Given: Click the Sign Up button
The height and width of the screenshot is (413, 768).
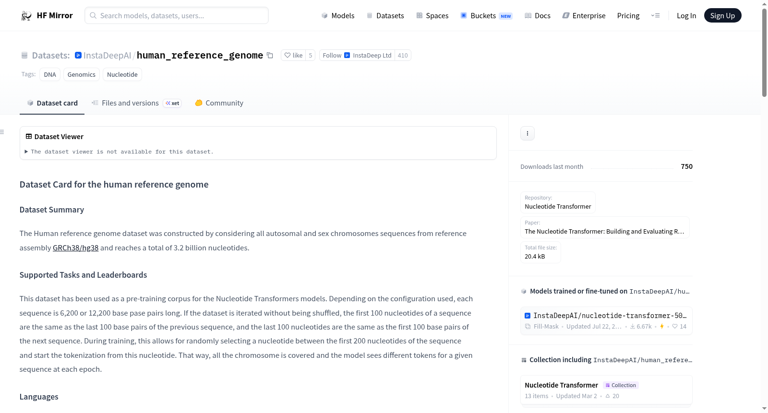Looking at the screenshot, I should (722, 16).
